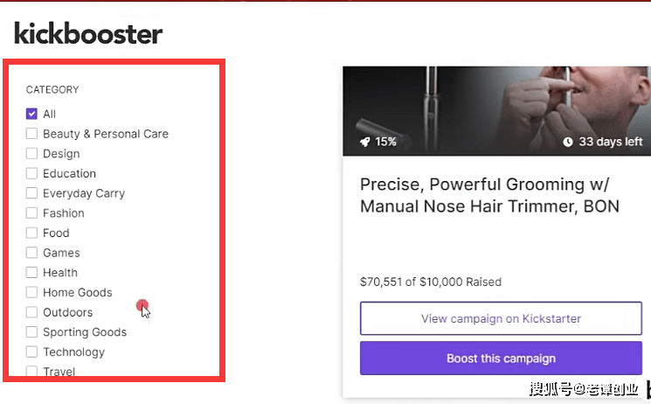Check the Design category box
This screenshot has height=404, width=651.
coord(31,154)
